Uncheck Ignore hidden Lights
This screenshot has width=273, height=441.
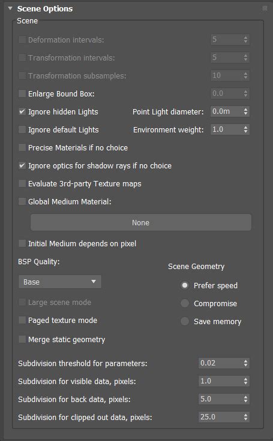coord(22,111)
